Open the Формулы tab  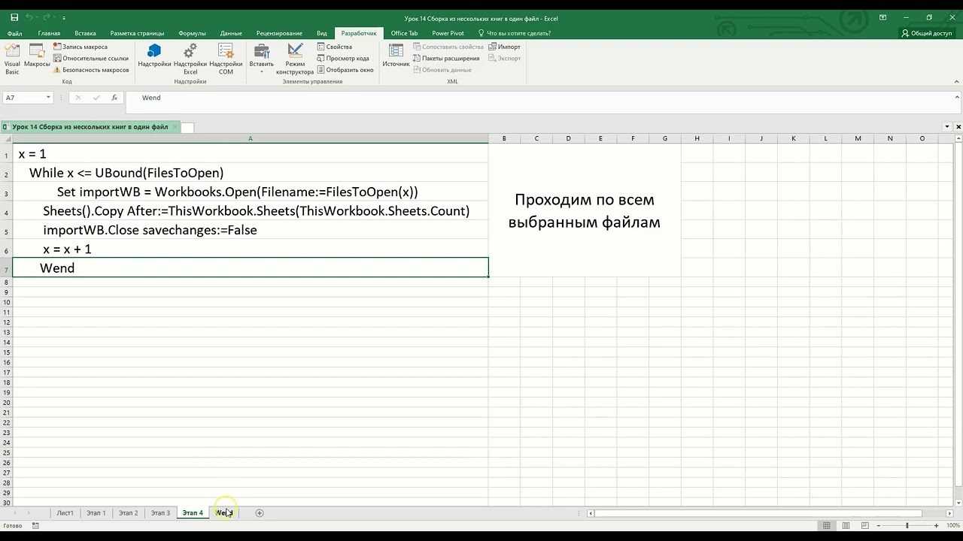click(x=192, y=33)
